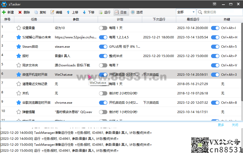Disable the Ctrl+Alt+5 hotkey toggle
The height and width of the screenshot is (153, 243).
pyautogui.click(x=215, y=47)
